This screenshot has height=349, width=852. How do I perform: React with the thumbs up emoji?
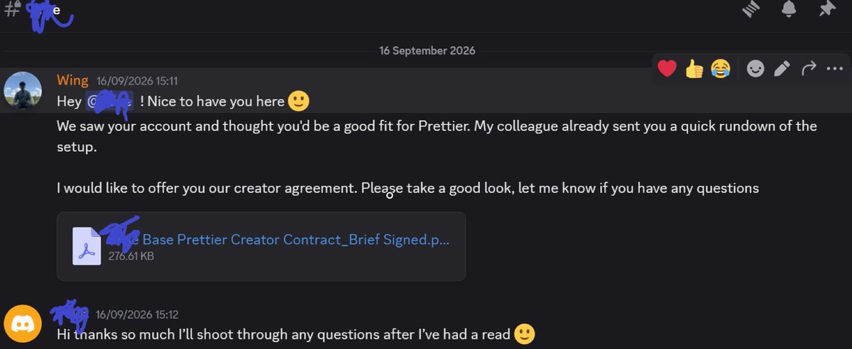click(x=694, y=69)
